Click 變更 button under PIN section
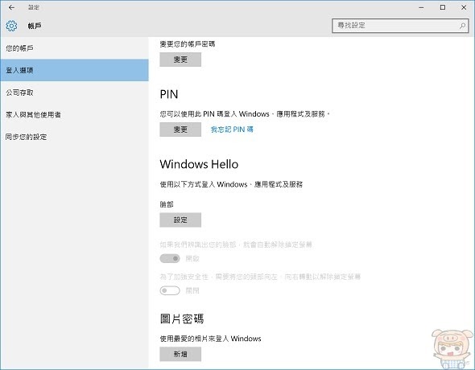 [x=180, y=129]
